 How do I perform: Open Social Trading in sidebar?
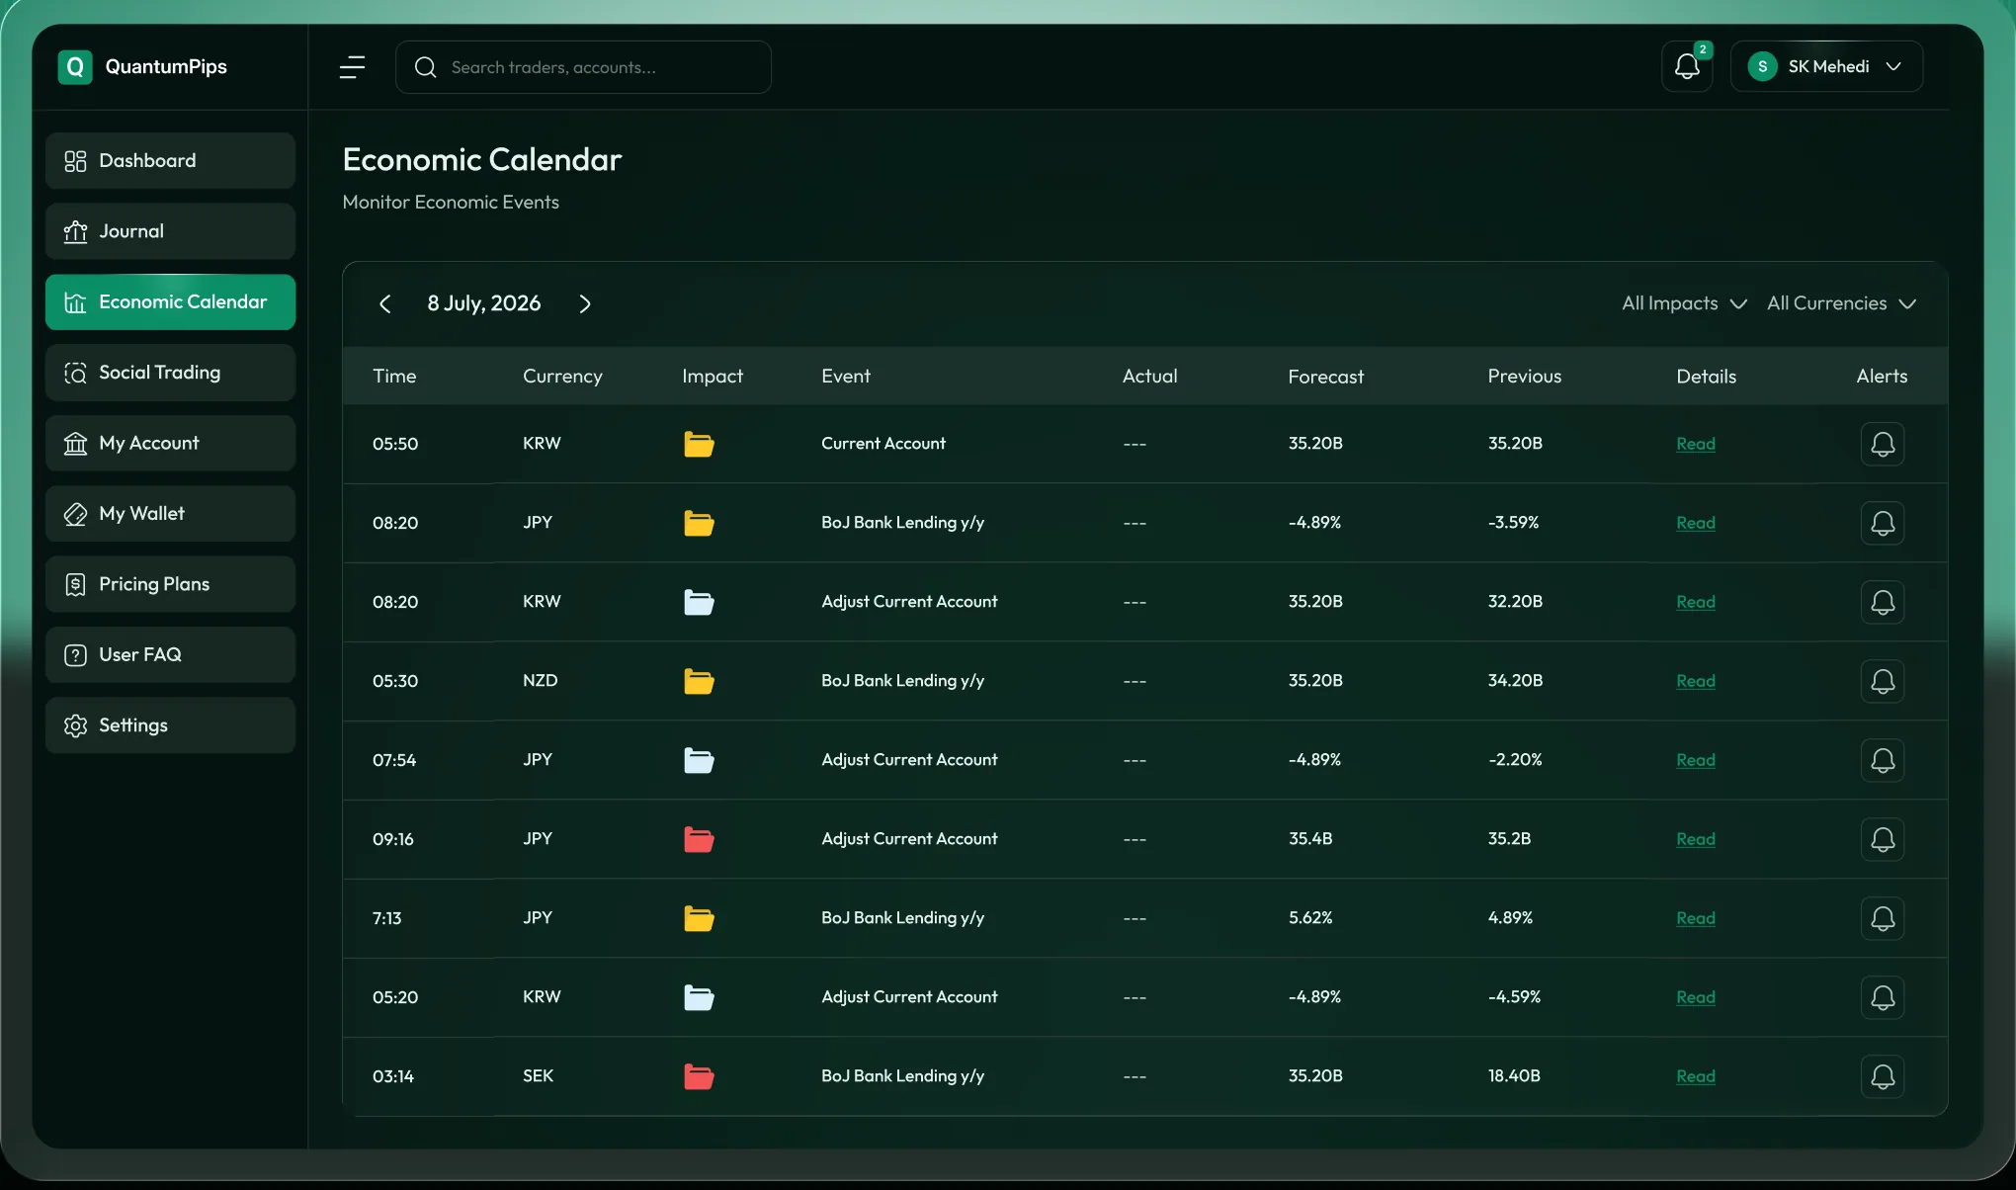pos(170,373)
